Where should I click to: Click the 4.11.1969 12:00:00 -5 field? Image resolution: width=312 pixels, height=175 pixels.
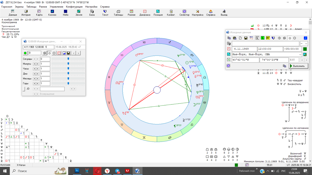[x=38, y=47]
